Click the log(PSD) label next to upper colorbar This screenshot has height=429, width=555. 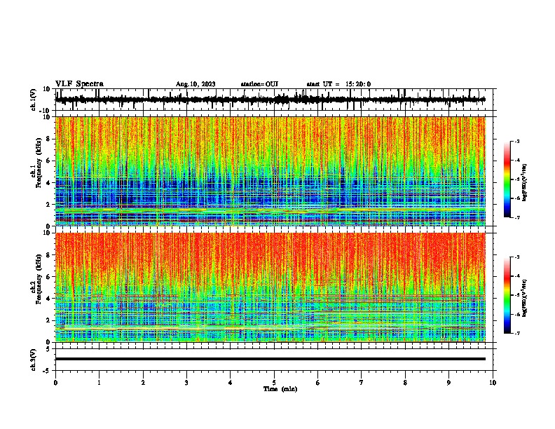[525, 182]
